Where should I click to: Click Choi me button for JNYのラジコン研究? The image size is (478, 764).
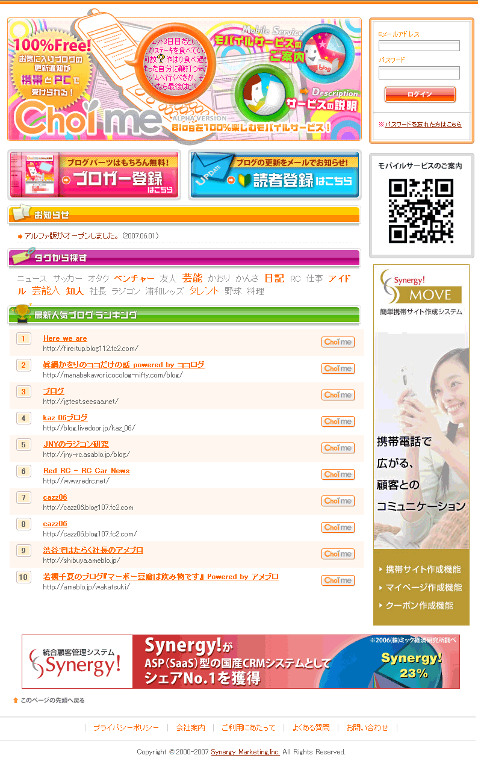tap(338, 448)
